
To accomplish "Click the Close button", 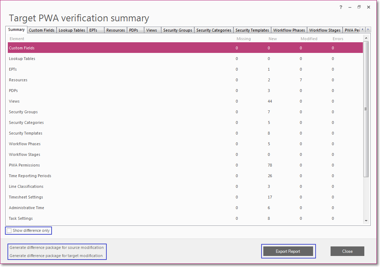I will coord(347,251).
